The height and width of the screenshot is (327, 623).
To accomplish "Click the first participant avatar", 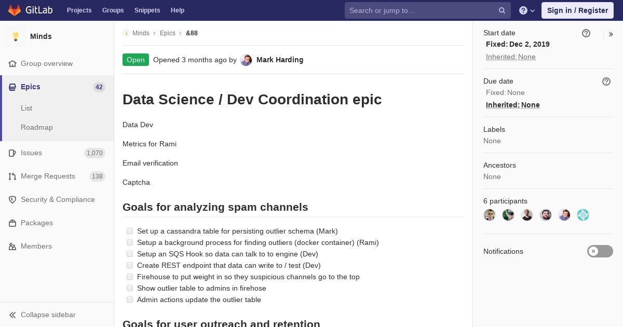I will tap(490, 215).
